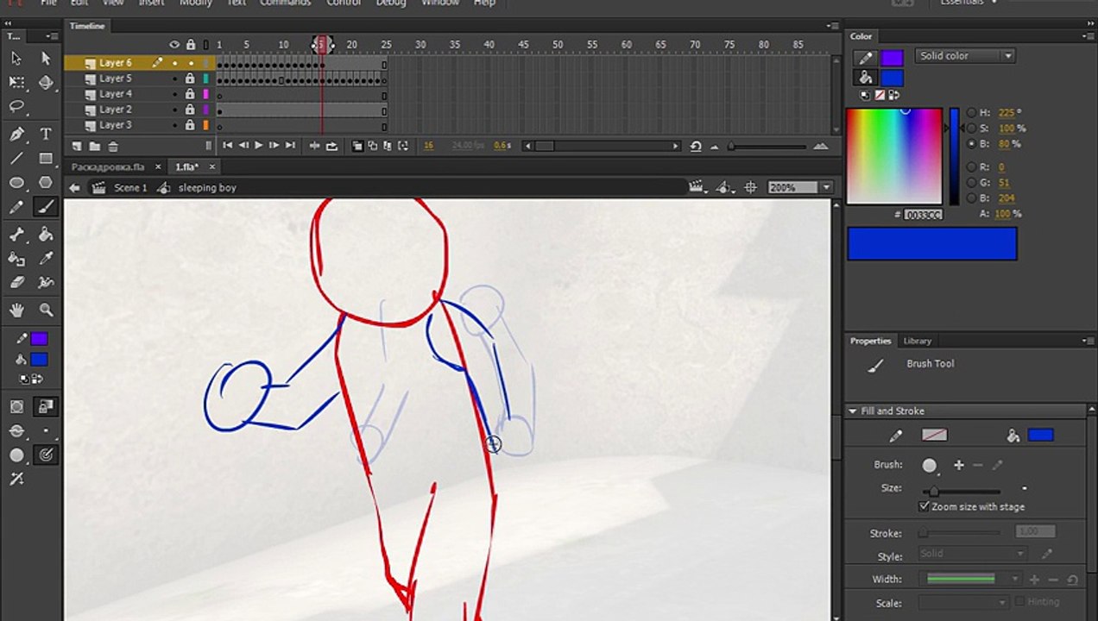This screenshot has width=1098, height=621.
Task: Select the H hue radio button
Action: [972, 113]
